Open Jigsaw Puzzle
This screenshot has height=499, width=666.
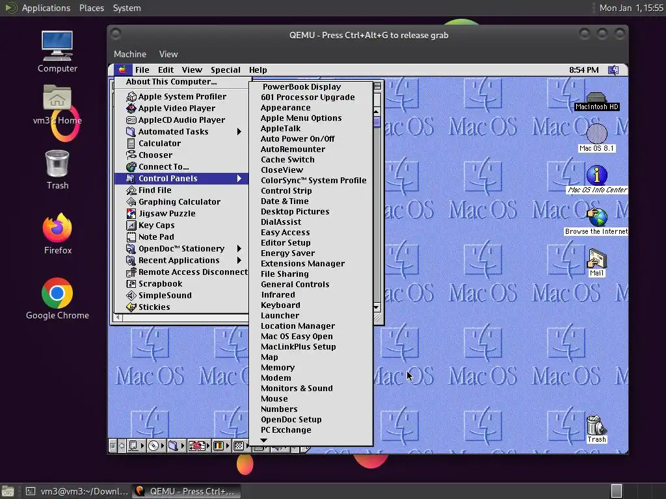(181, 213)
